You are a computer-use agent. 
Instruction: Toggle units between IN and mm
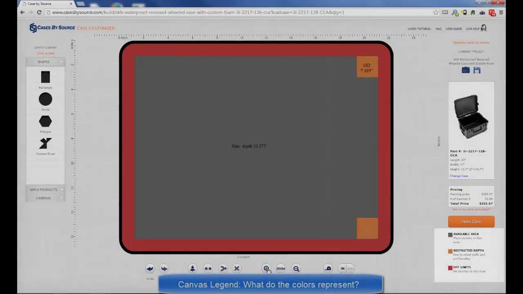click(x=346, y=268)
